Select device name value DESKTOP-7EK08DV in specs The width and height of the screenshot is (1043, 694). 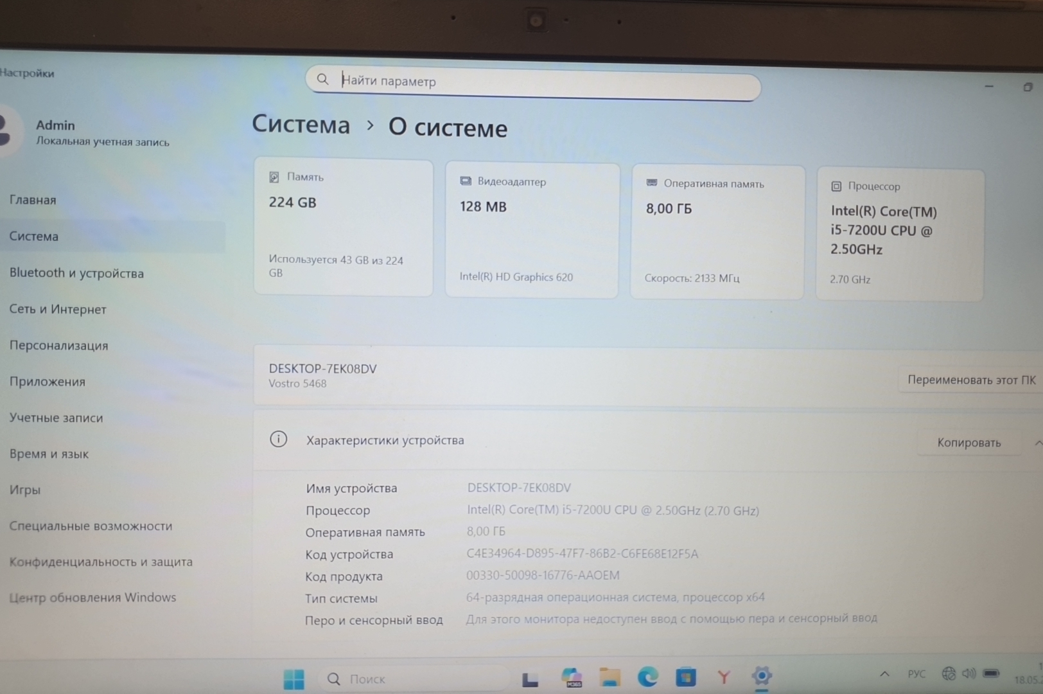pos(519,488)
